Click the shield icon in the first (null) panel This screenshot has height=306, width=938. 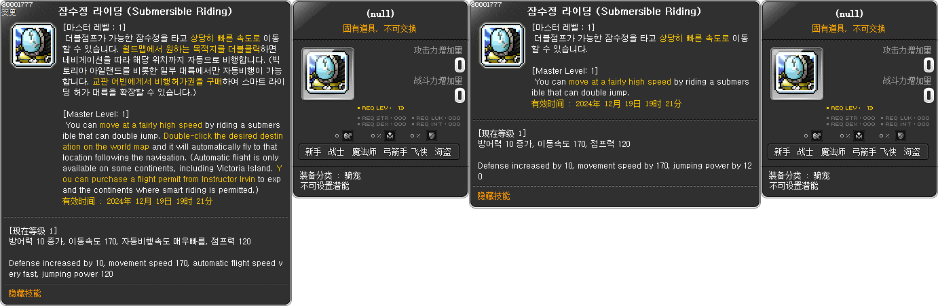click(432, 136)
